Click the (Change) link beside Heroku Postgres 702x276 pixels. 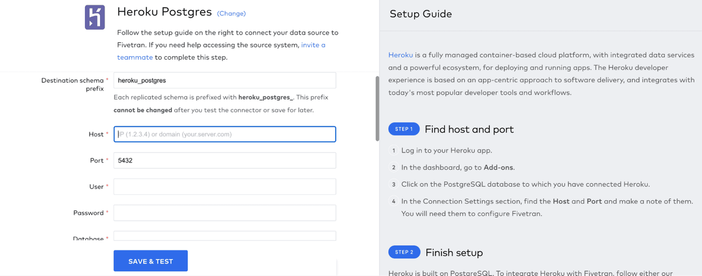point(231,13)
